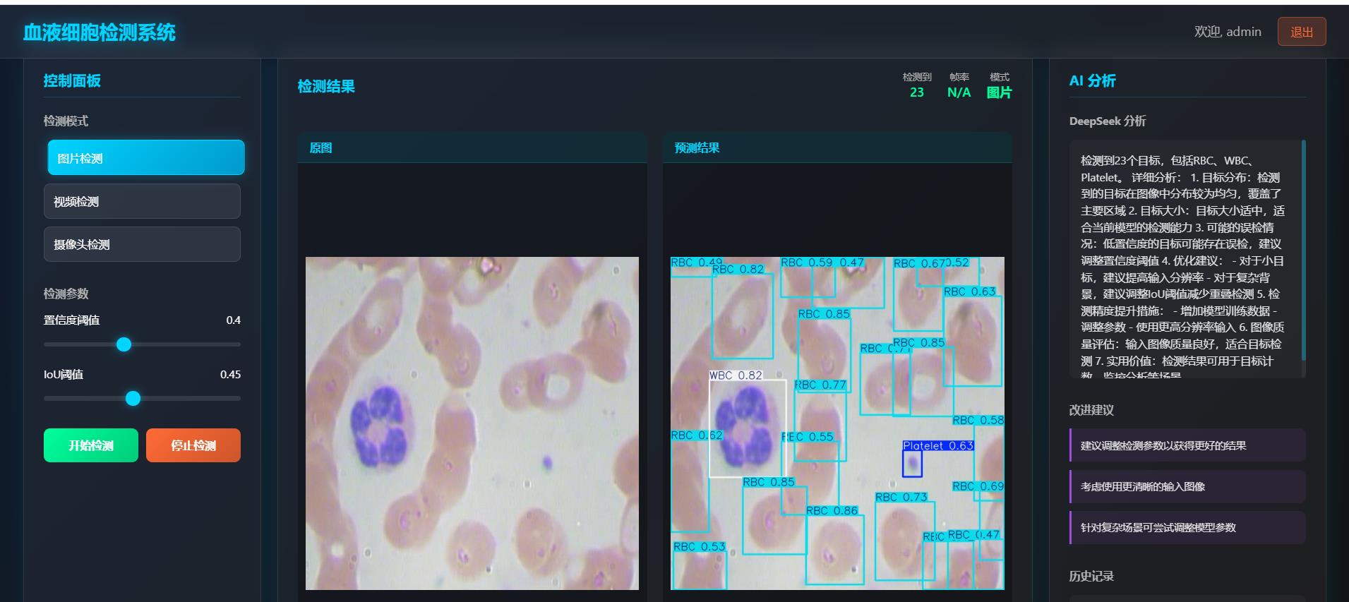Start detection with 开始检测 button
This screenshot has height=602, width=1349.
(91, 445)
